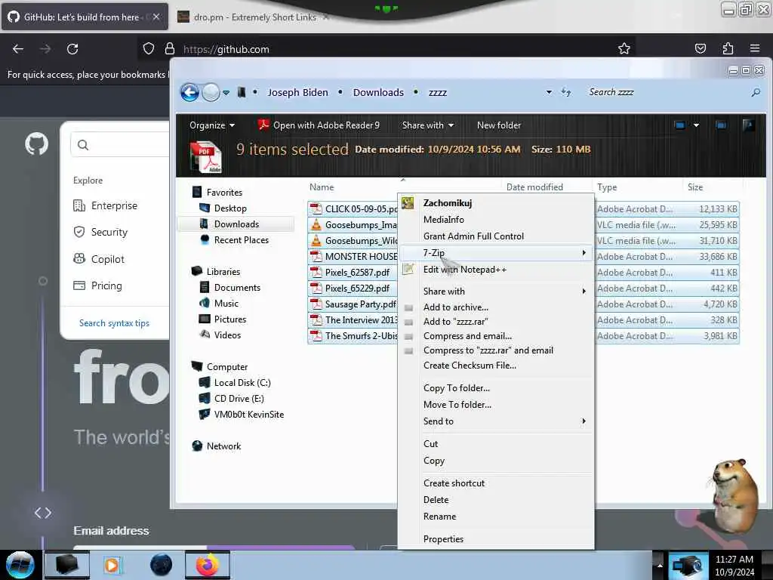
Task: Open the Windows Start orb
Action: tap(20, 565)
